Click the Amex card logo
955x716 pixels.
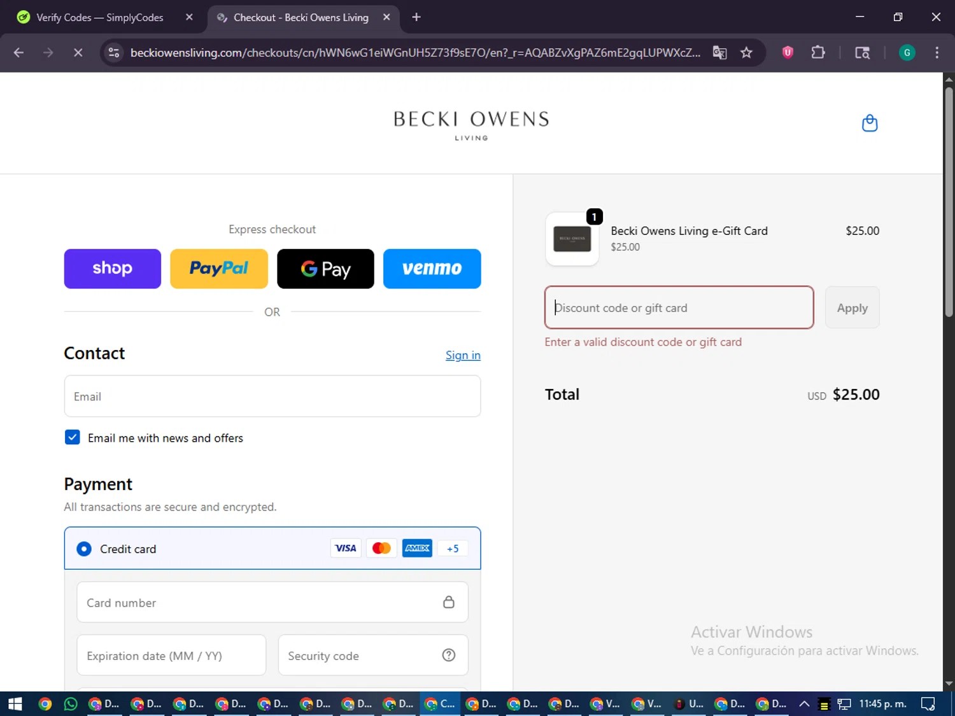coord(417,549)
